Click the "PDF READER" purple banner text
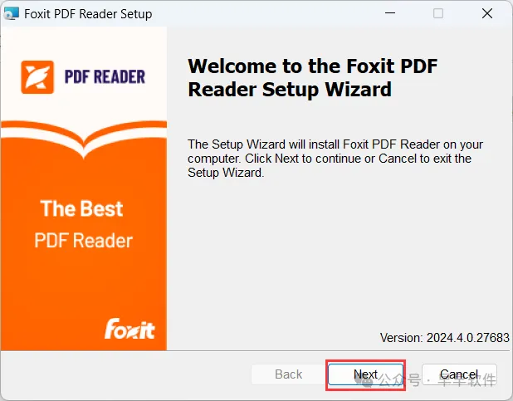 105,77
